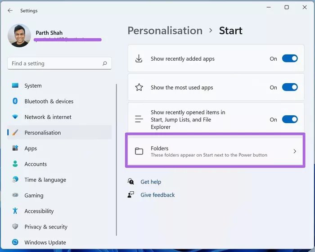Click the search magnifier icon
The width and height of the screenshot is (315, 252).
[x=105, y=63]
